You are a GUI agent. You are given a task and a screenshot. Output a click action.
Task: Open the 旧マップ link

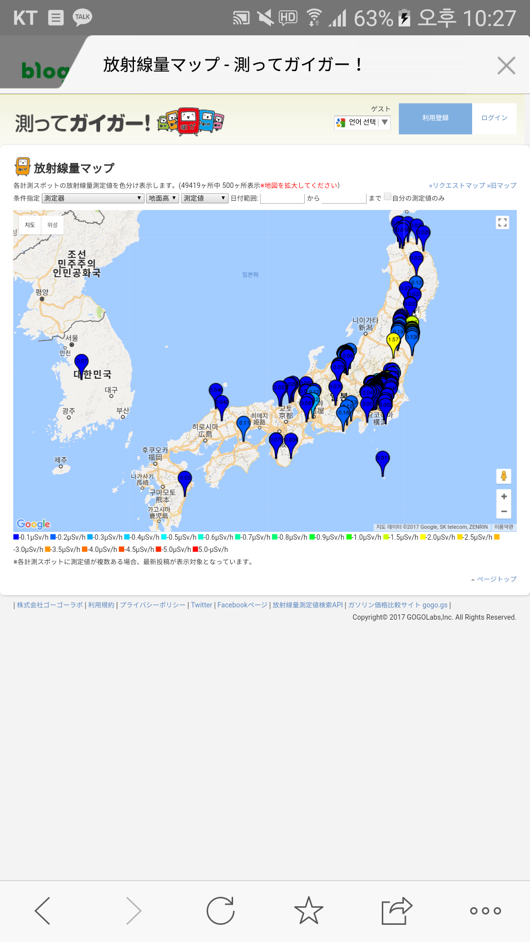(x=502, y=185)
